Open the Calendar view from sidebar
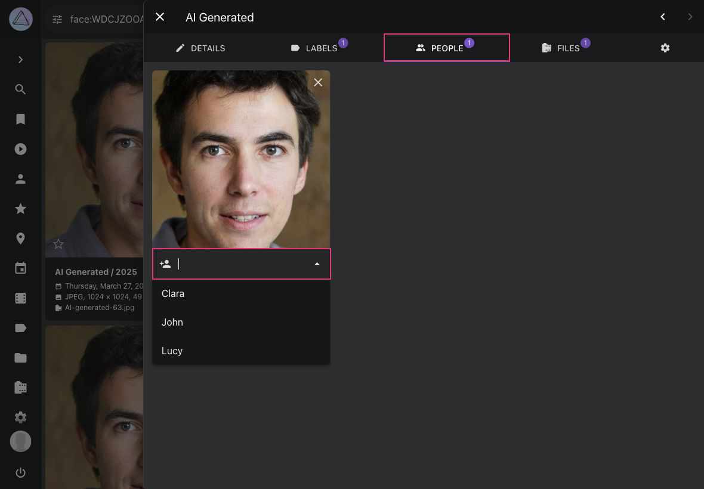The width and height of the screenshot is (704, 489). coord(20,268)
